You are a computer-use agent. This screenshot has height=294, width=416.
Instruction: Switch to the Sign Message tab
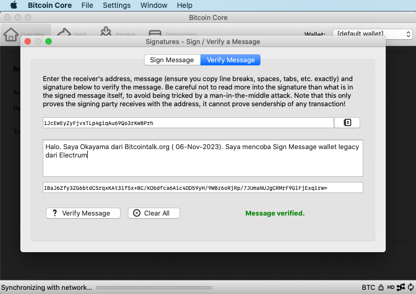coord(172,60)
